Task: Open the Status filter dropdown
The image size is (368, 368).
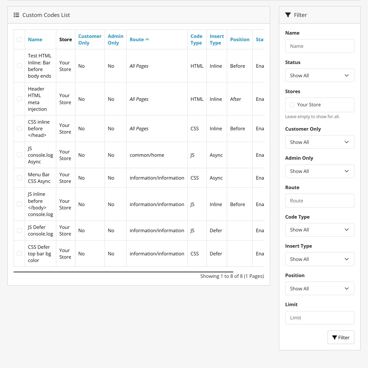Action: [319, 75]
